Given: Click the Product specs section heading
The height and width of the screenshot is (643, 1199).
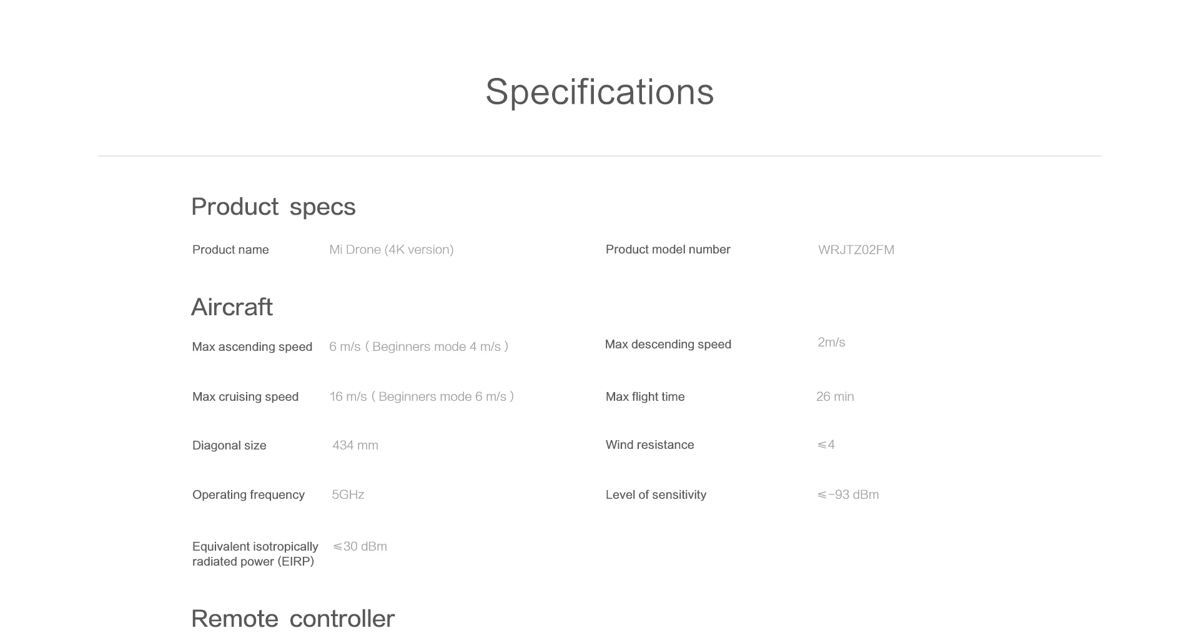Looking at the screenshot, I should click(x=273, y=207).
